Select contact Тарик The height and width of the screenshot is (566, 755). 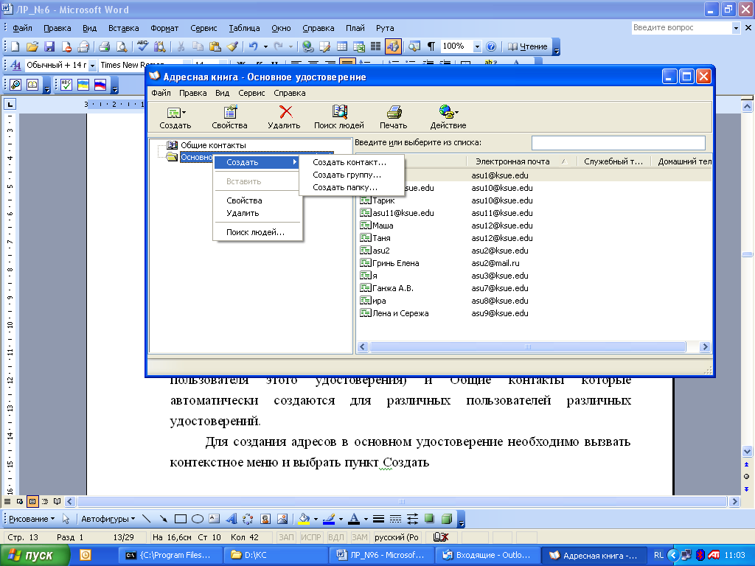pos(383,200)
